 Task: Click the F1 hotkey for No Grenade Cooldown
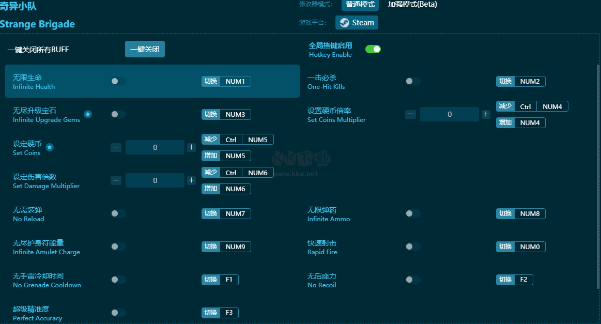220,280
